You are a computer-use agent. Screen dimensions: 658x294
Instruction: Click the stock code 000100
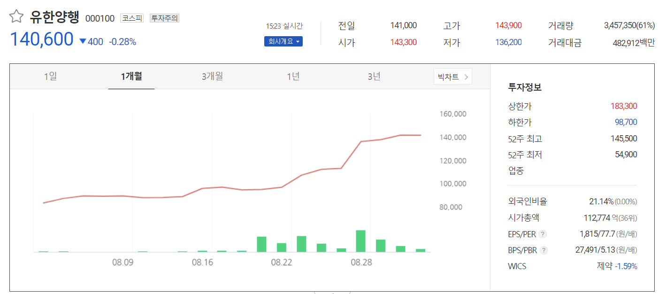click(99, 18)
